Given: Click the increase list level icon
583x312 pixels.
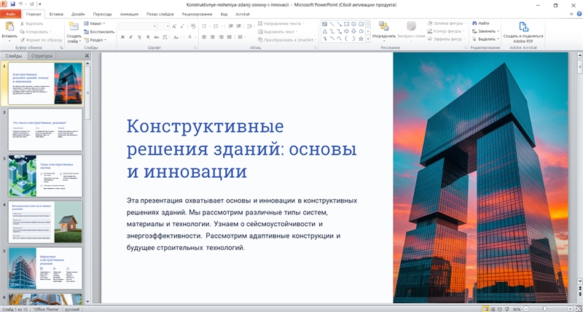Looking at the screenshot, I should pos(239,26).
